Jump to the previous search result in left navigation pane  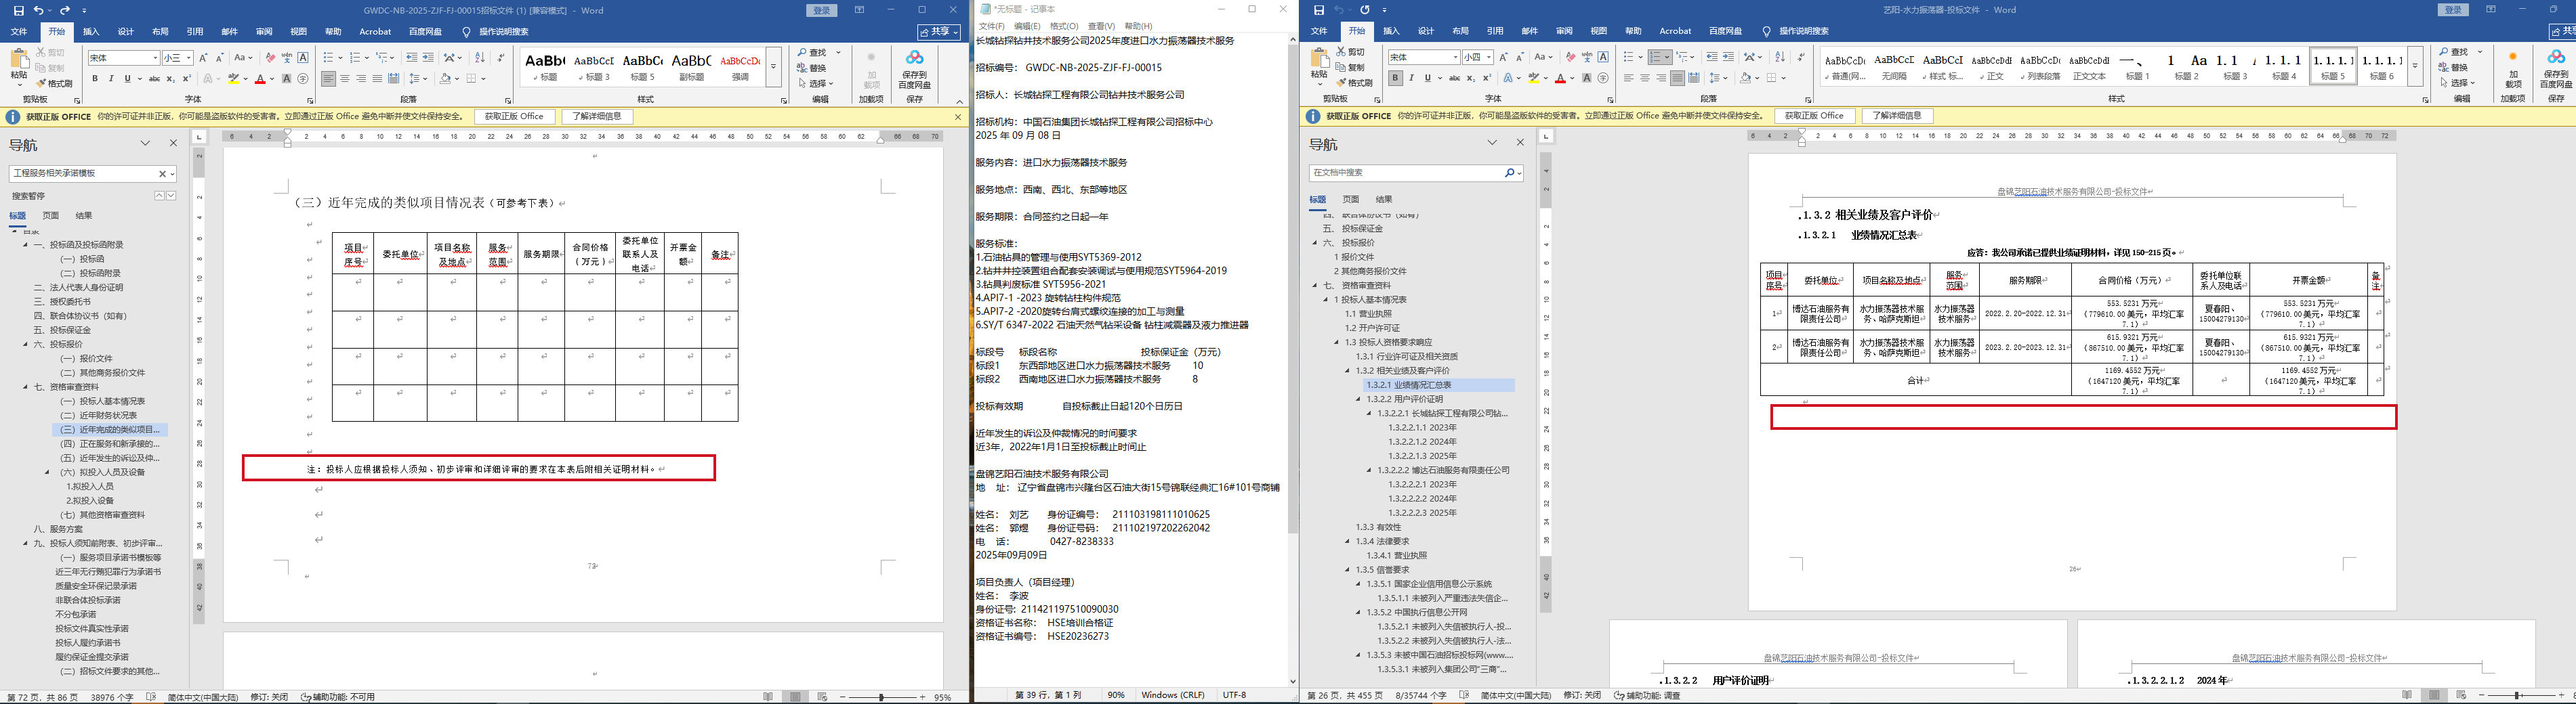pos(159,196)
